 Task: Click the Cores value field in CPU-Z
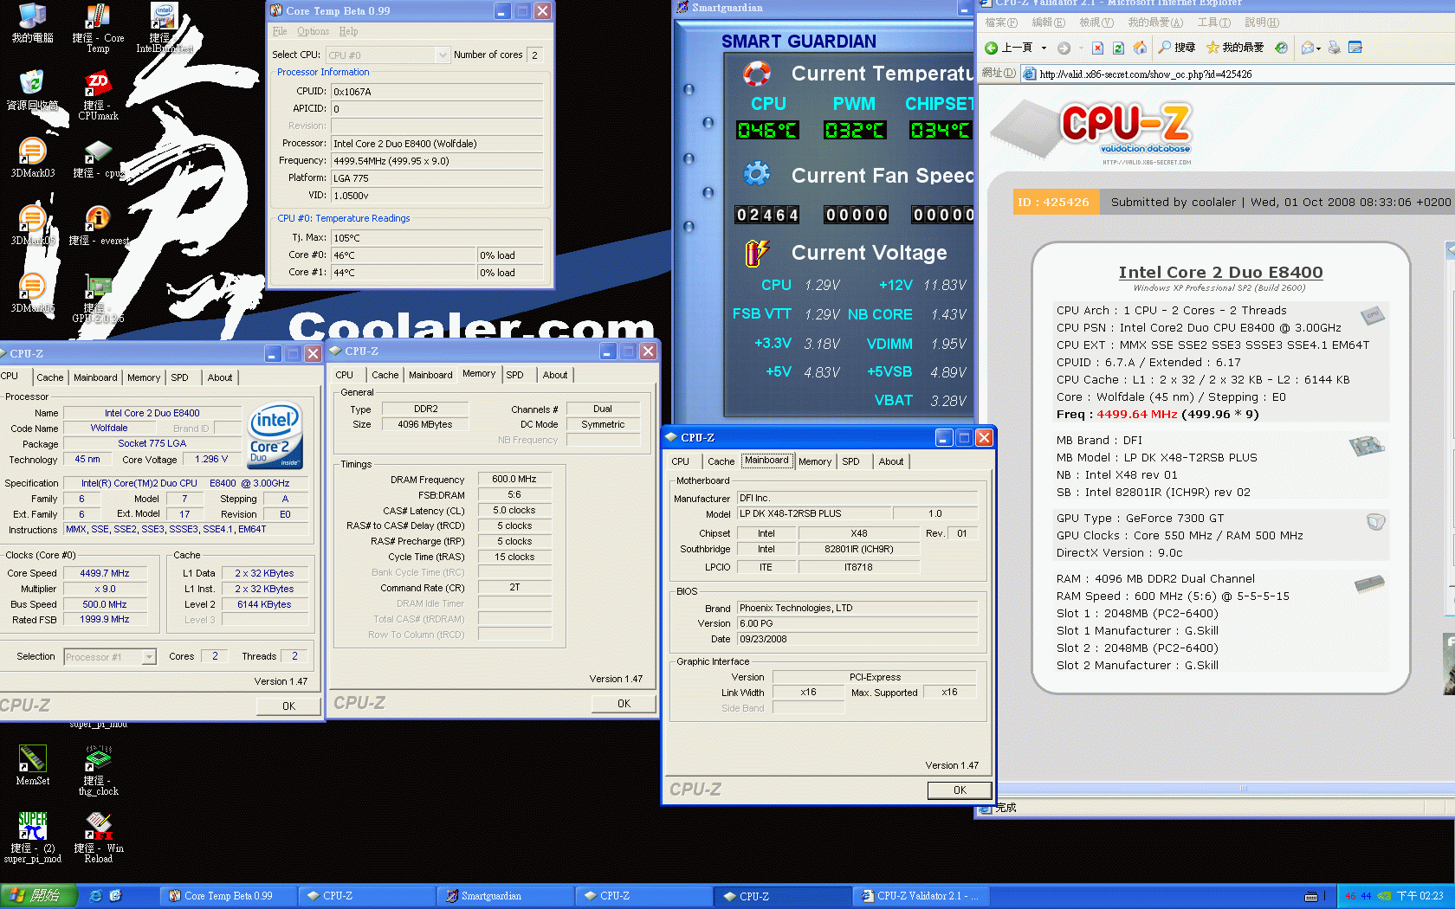point(215,656)
